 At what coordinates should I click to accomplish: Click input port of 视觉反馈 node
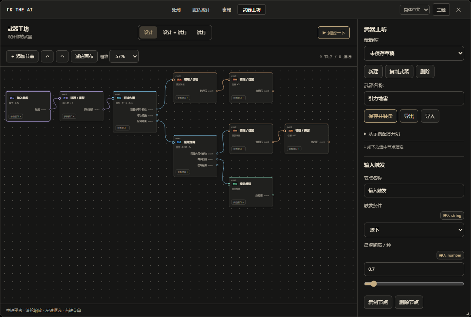(229, 184)
